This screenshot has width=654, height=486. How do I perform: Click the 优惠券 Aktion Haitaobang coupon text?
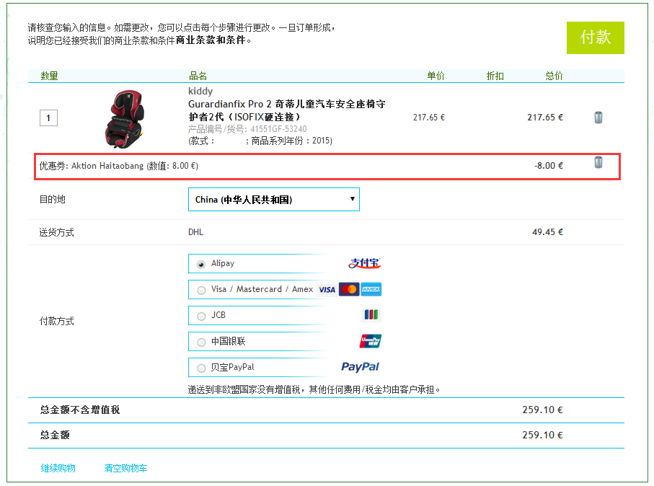[x=119, y=166]
